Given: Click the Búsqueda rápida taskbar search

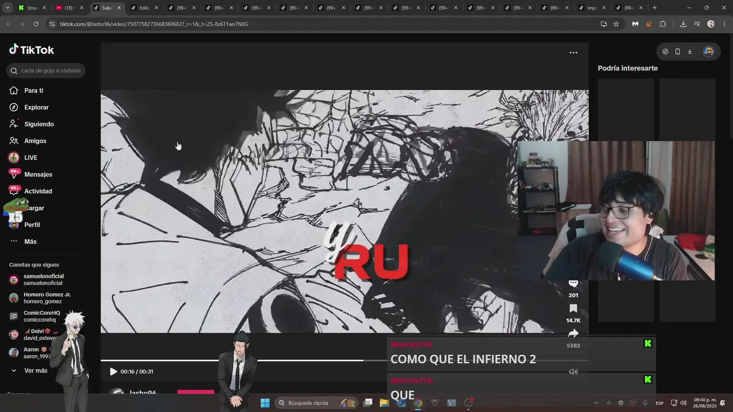Looking at the screenshot, I should click(x=316, y=403).
